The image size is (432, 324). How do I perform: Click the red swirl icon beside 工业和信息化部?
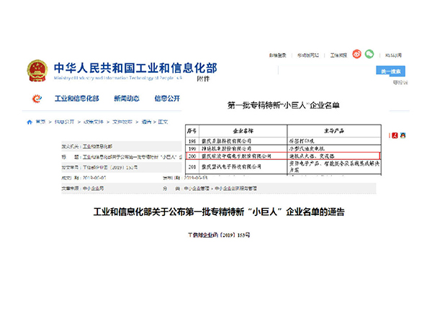coord(37,98)
